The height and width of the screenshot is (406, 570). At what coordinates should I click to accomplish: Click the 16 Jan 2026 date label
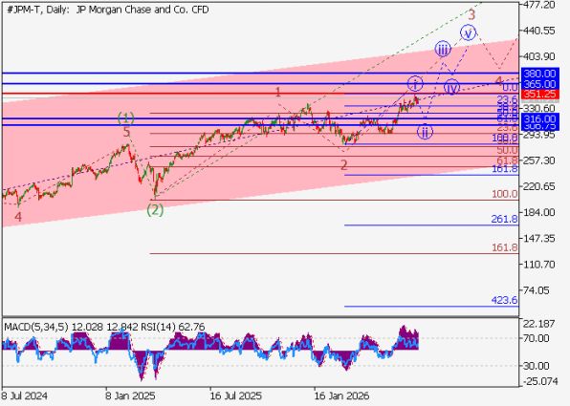[x=341, y=395]
